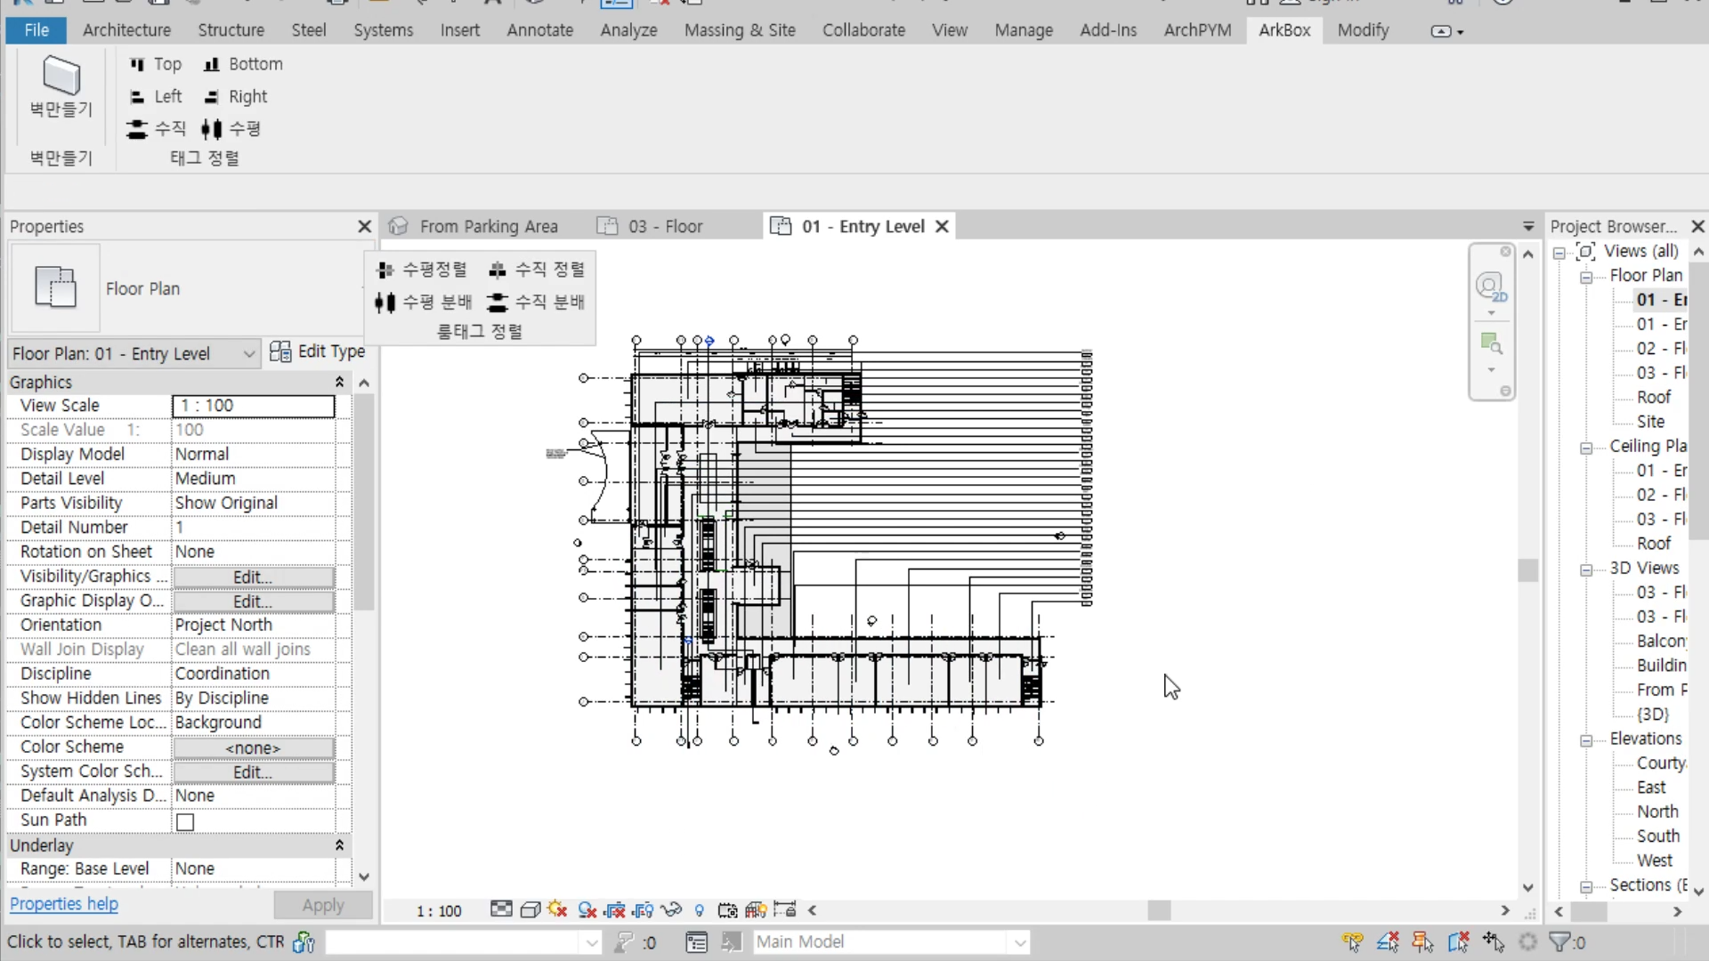Toggle Select Links icon in status bar
1709x961 pixels.
[x=1353, y=941]
